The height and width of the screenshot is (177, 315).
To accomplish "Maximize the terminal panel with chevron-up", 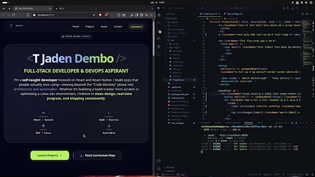I will point(307,123).
